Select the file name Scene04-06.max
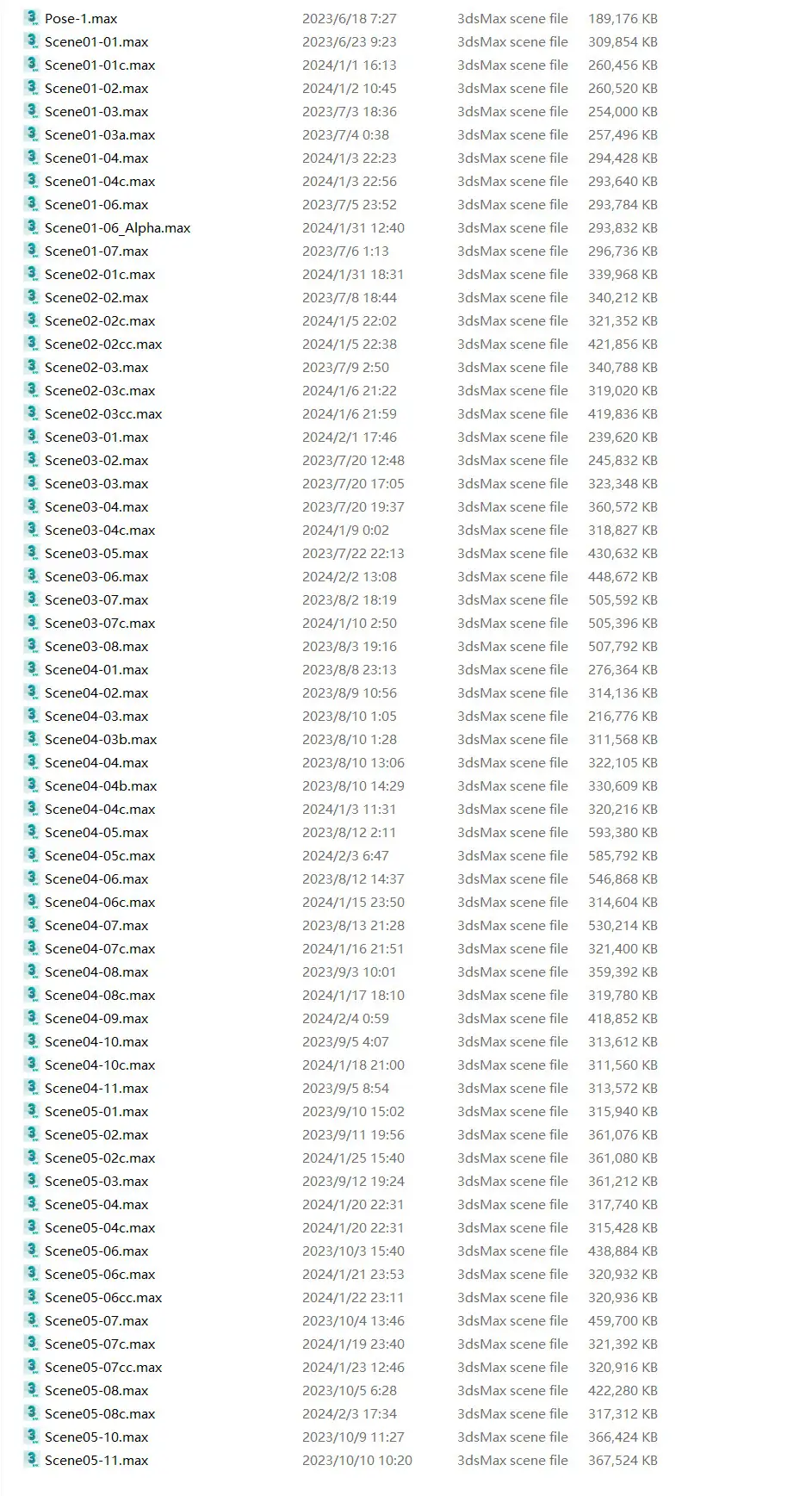The height and width of the screenshot is (1496, 787). tap(96, 878)
